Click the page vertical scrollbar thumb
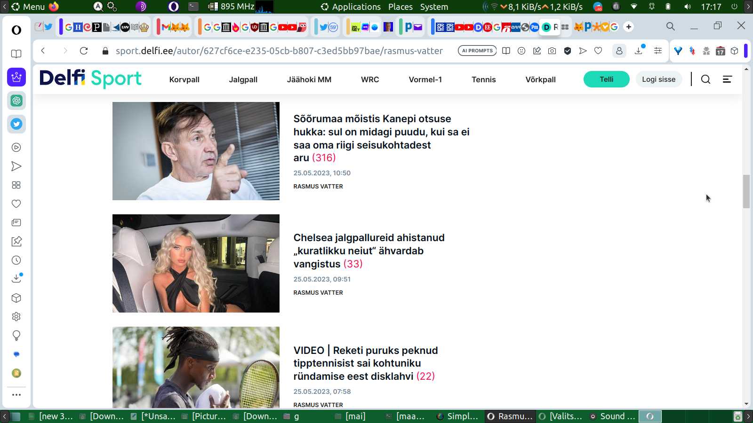This screenshot has height=423, width=753. (x=746, y=191)
